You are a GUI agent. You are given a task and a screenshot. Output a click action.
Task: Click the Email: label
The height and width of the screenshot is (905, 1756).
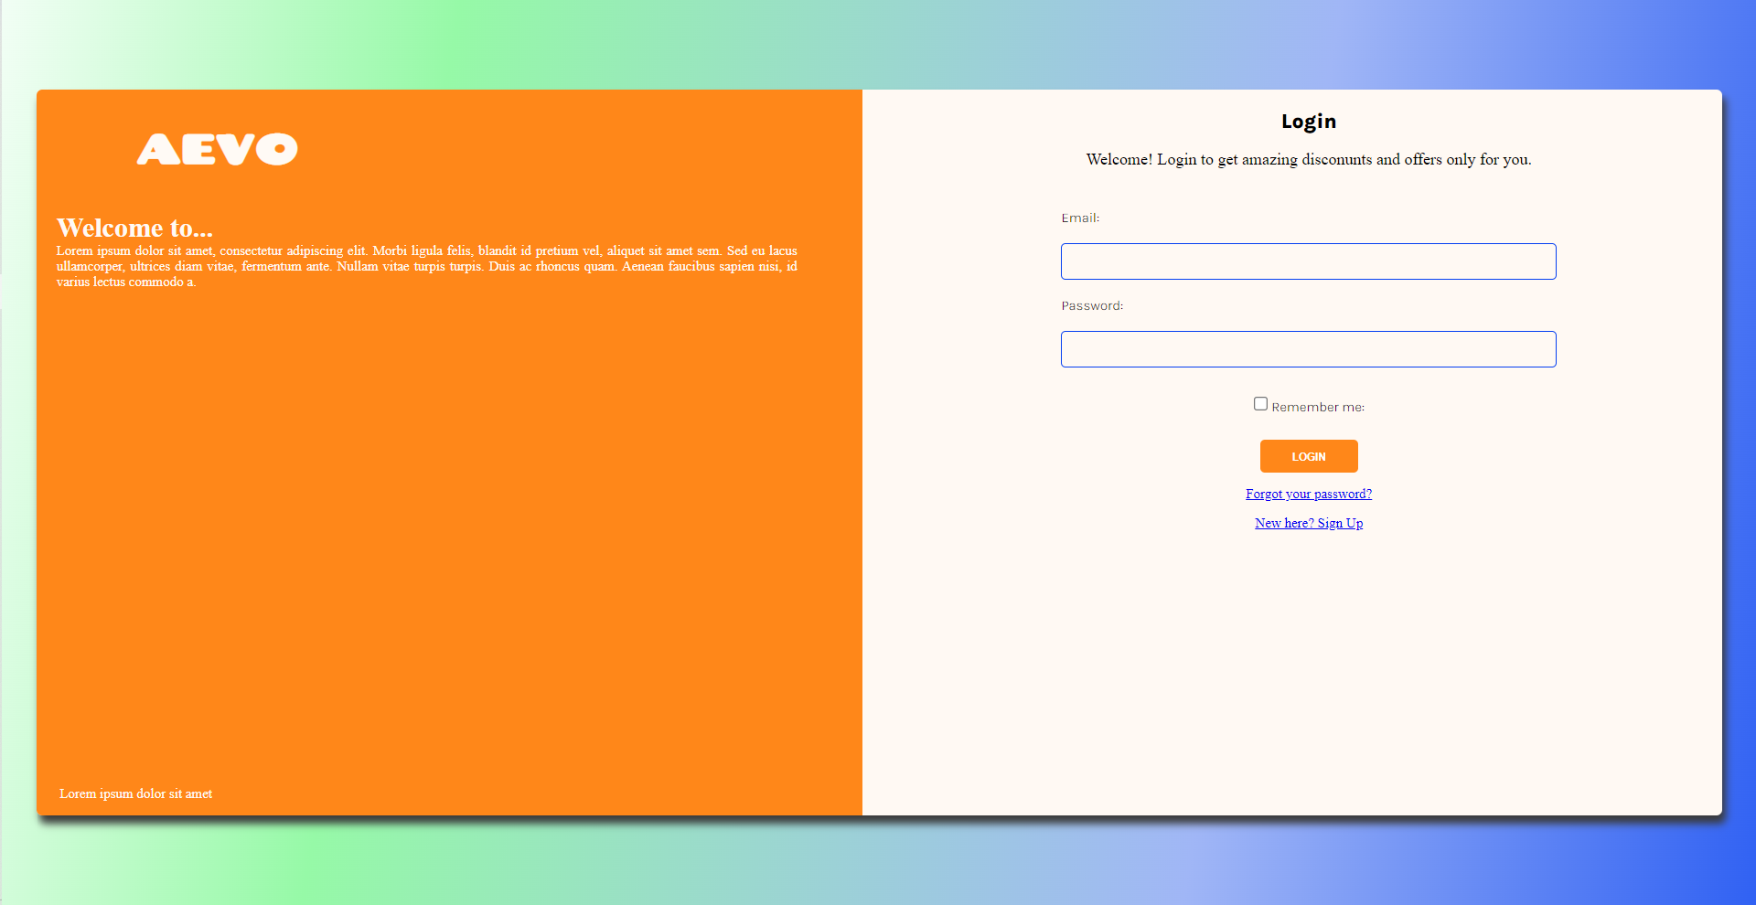click(x=1080, y=218)
